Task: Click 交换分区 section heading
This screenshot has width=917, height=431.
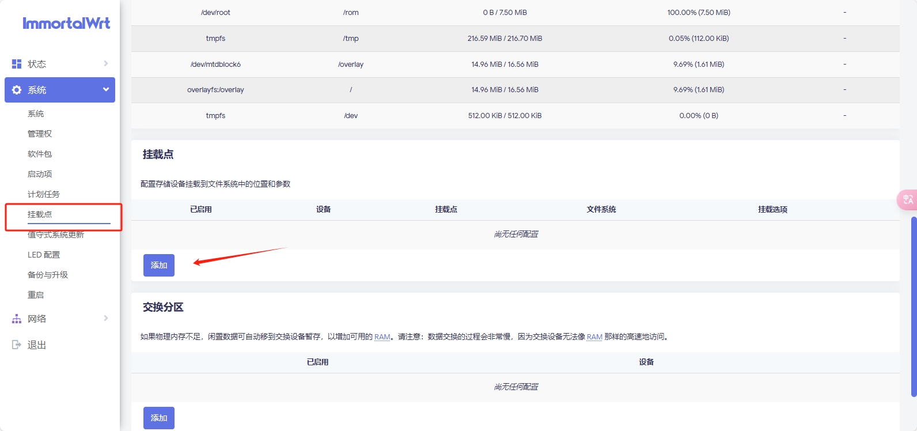Action: (x=163, y=307)
